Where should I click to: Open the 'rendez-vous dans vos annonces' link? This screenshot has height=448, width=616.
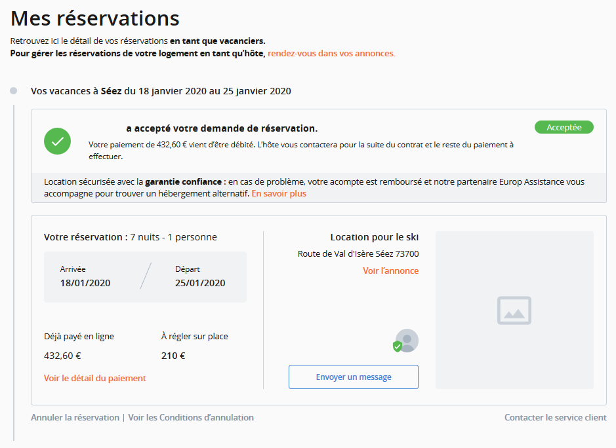coord(331,53)
